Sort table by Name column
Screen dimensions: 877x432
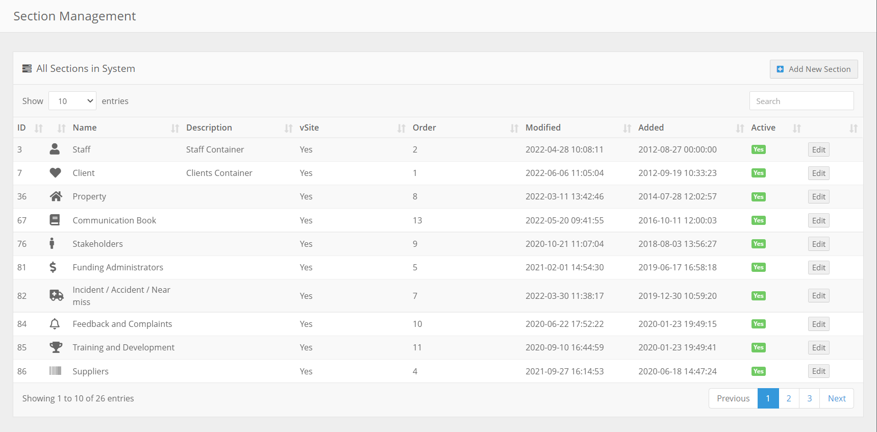click(x=126, y=128)
